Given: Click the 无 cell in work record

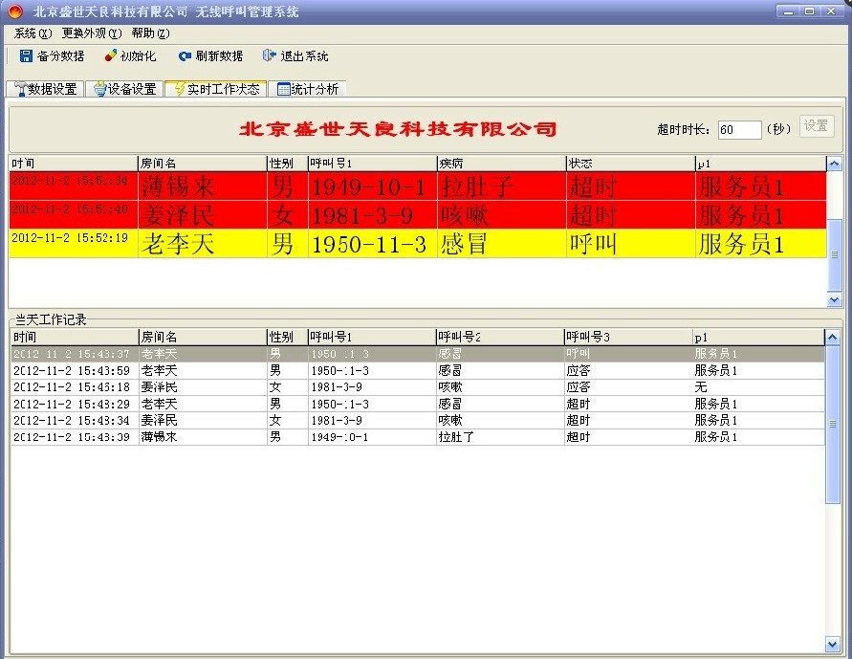Looking at the screenshot, I should click(x=701, y=386).
